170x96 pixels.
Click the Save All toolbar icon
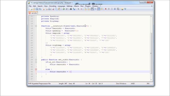click(x=40, y=9)
